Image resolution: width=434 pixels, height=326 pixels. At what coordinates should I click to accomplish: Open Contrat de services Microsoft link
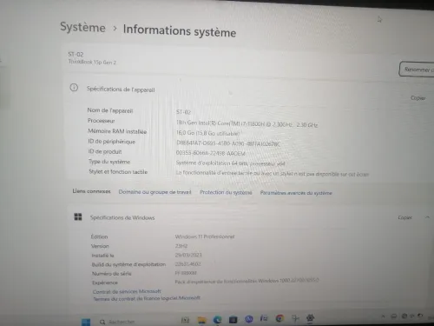coord(127,291)
